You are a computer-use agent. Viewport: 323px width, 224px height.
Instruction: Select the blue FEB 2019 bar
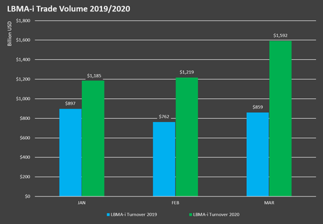[x=164, y=159]
